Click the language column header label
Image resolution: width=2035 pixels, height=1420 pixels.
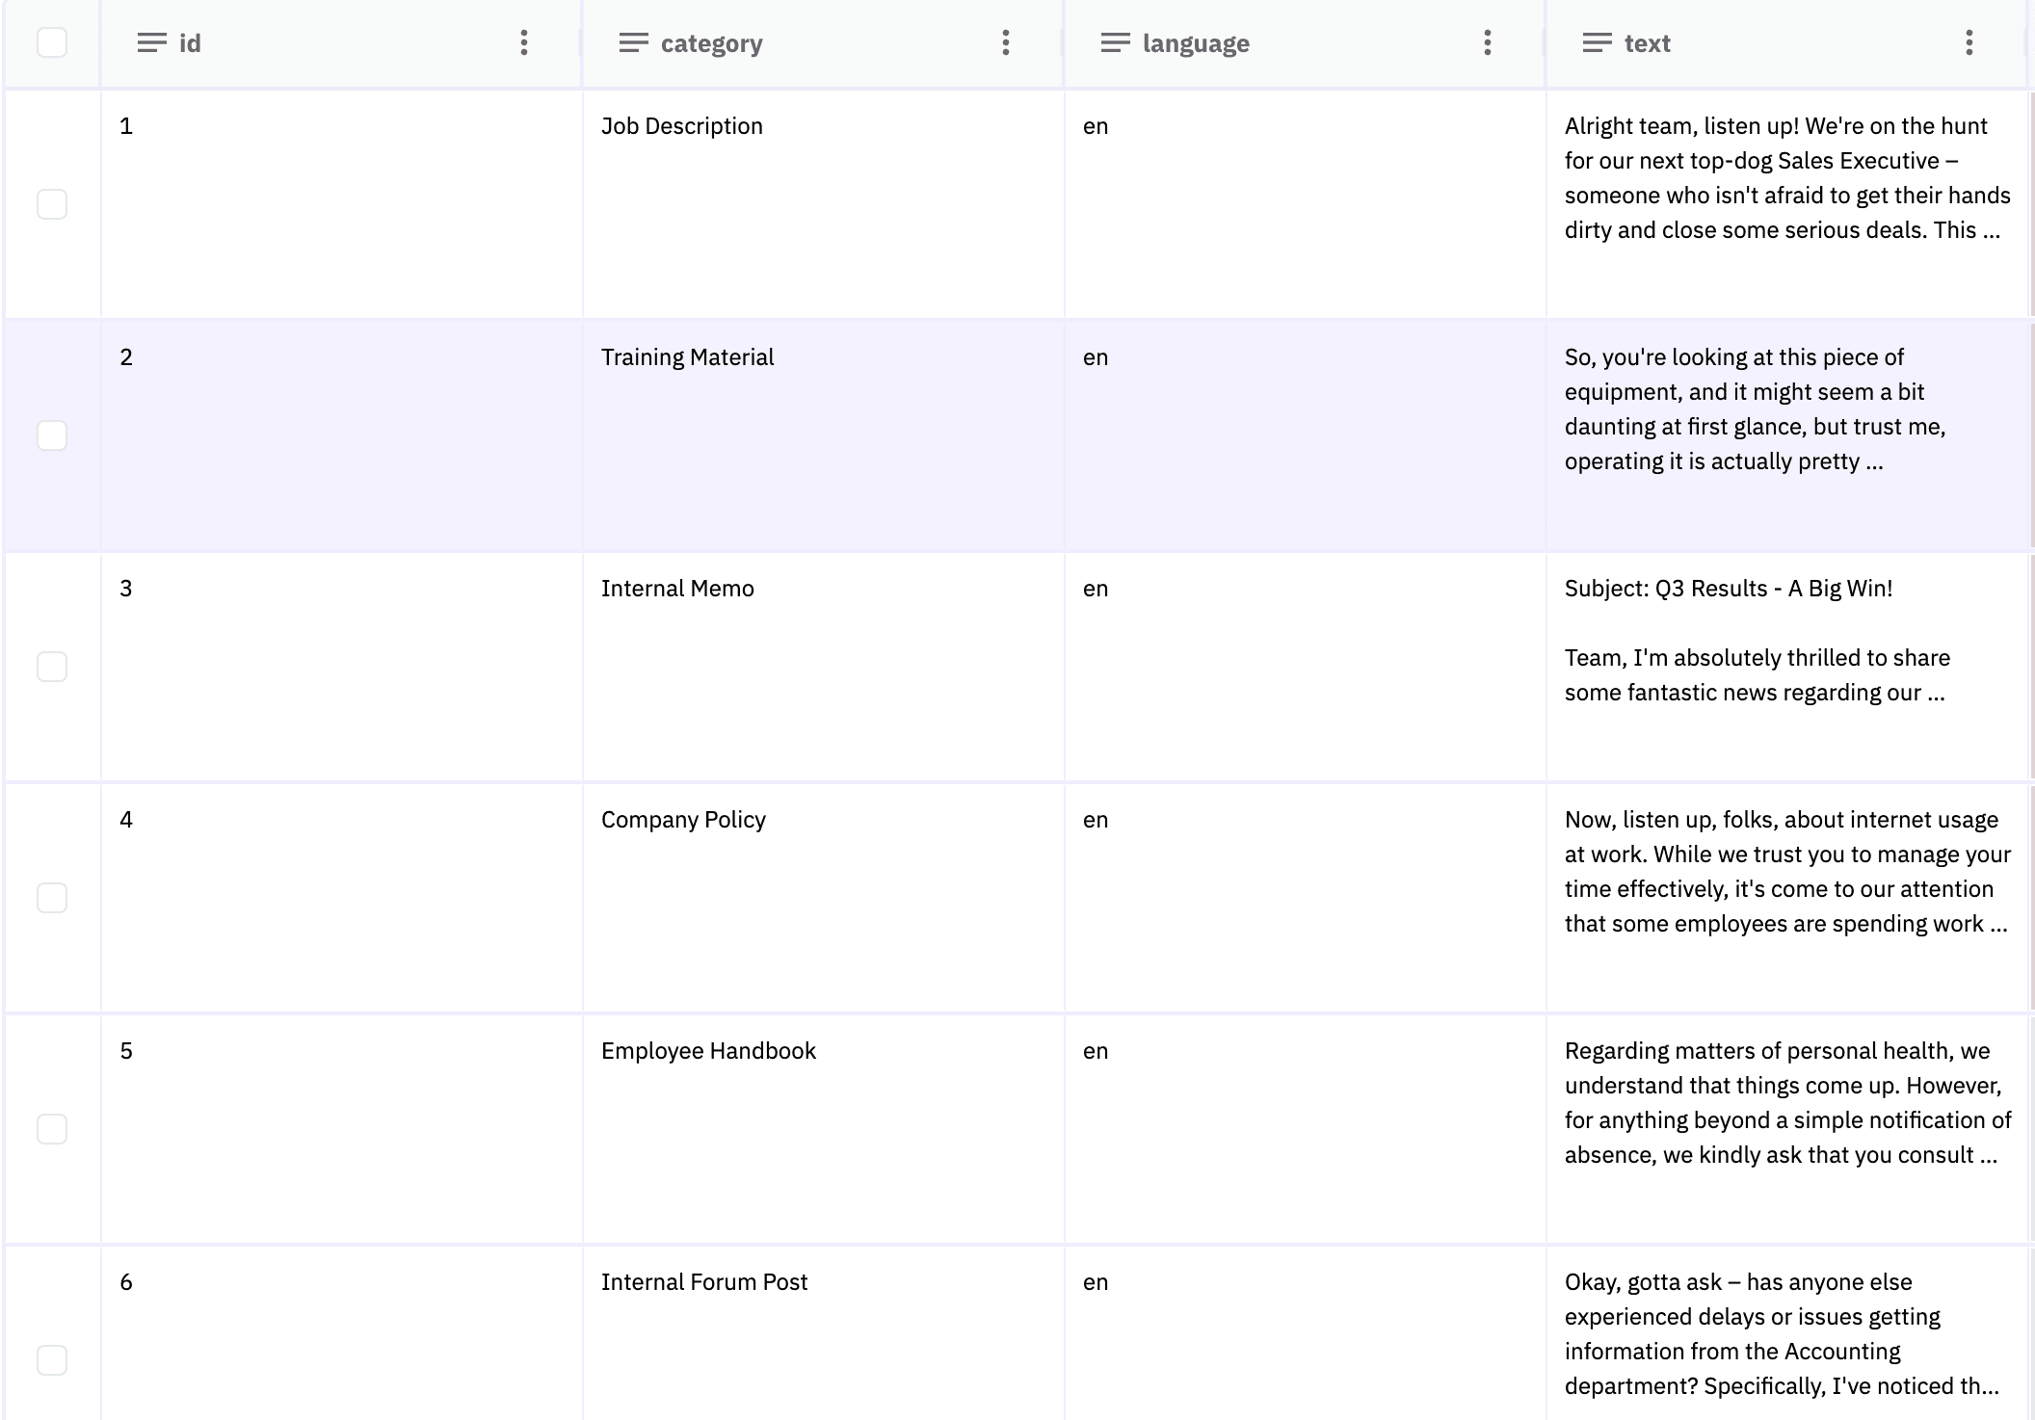[1195, 43]
